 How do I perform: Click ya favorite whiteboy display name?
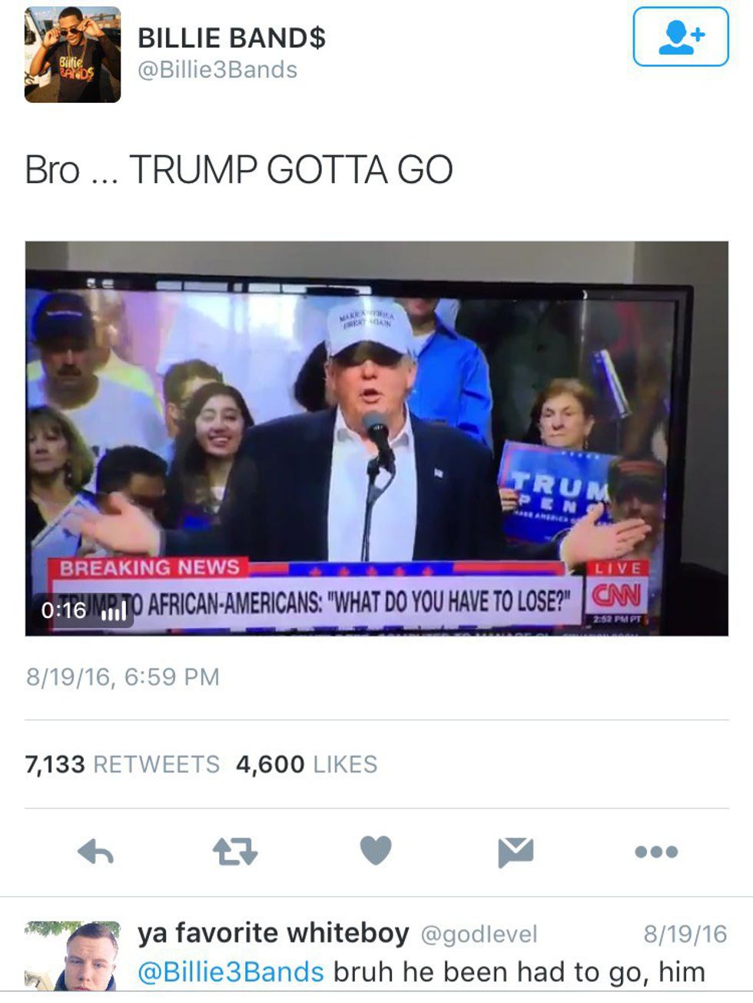[x=273, y=933]
